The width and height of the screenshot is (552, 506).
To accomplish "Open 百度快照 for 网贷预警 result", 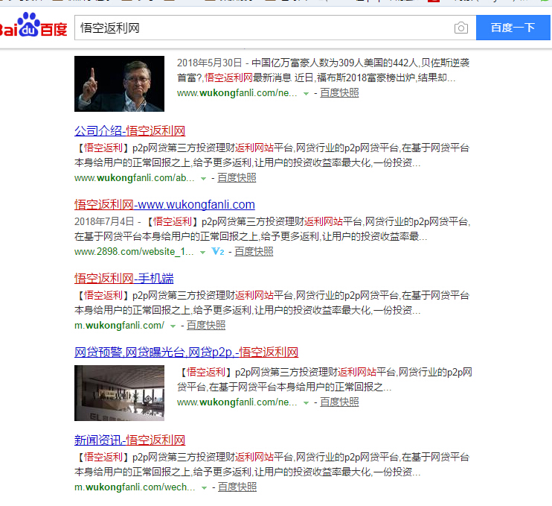I will [x=339, y=402].
